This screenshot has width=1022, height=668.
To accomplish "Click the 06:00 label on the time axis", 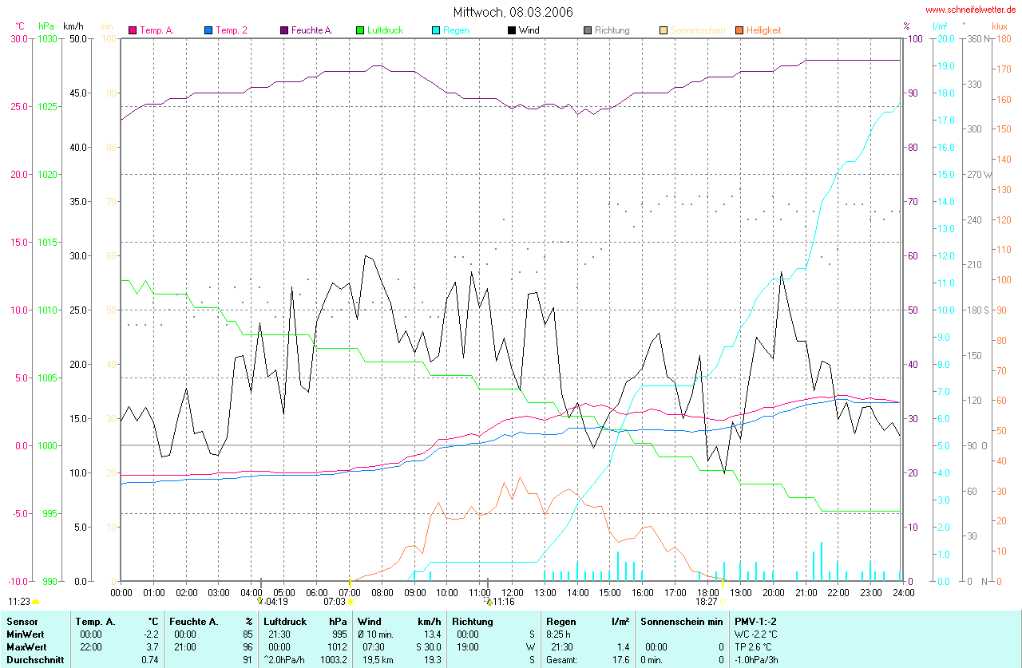I will tap(316, 592).
